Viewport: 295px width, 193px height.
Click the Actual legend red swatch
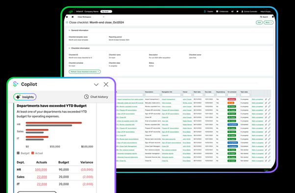click(x=32, y=153)
